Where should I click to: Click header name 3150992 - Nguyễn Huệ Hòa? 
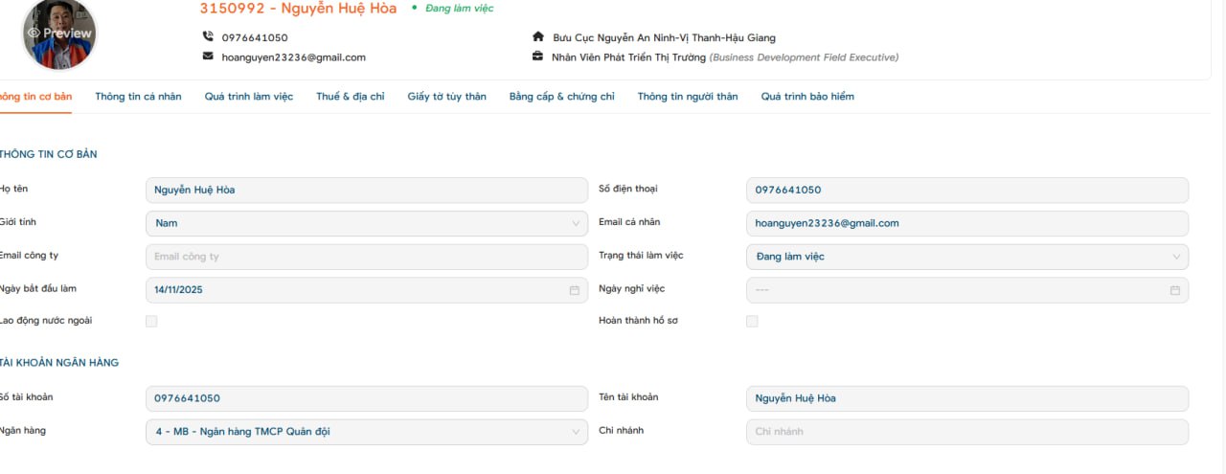pyautogui.click(x=298, y=9)
